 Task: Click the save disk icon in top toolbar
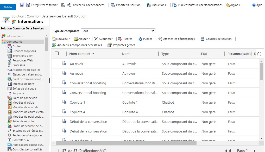[22, 5]
